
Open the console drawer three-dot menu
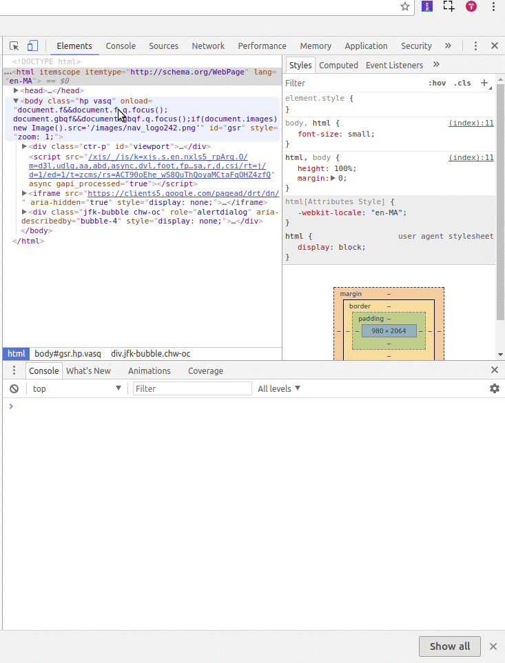point(14,370)
